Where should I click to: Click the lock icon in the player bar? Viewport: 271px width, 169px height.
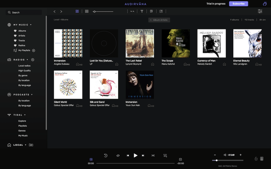pos(256,159)
